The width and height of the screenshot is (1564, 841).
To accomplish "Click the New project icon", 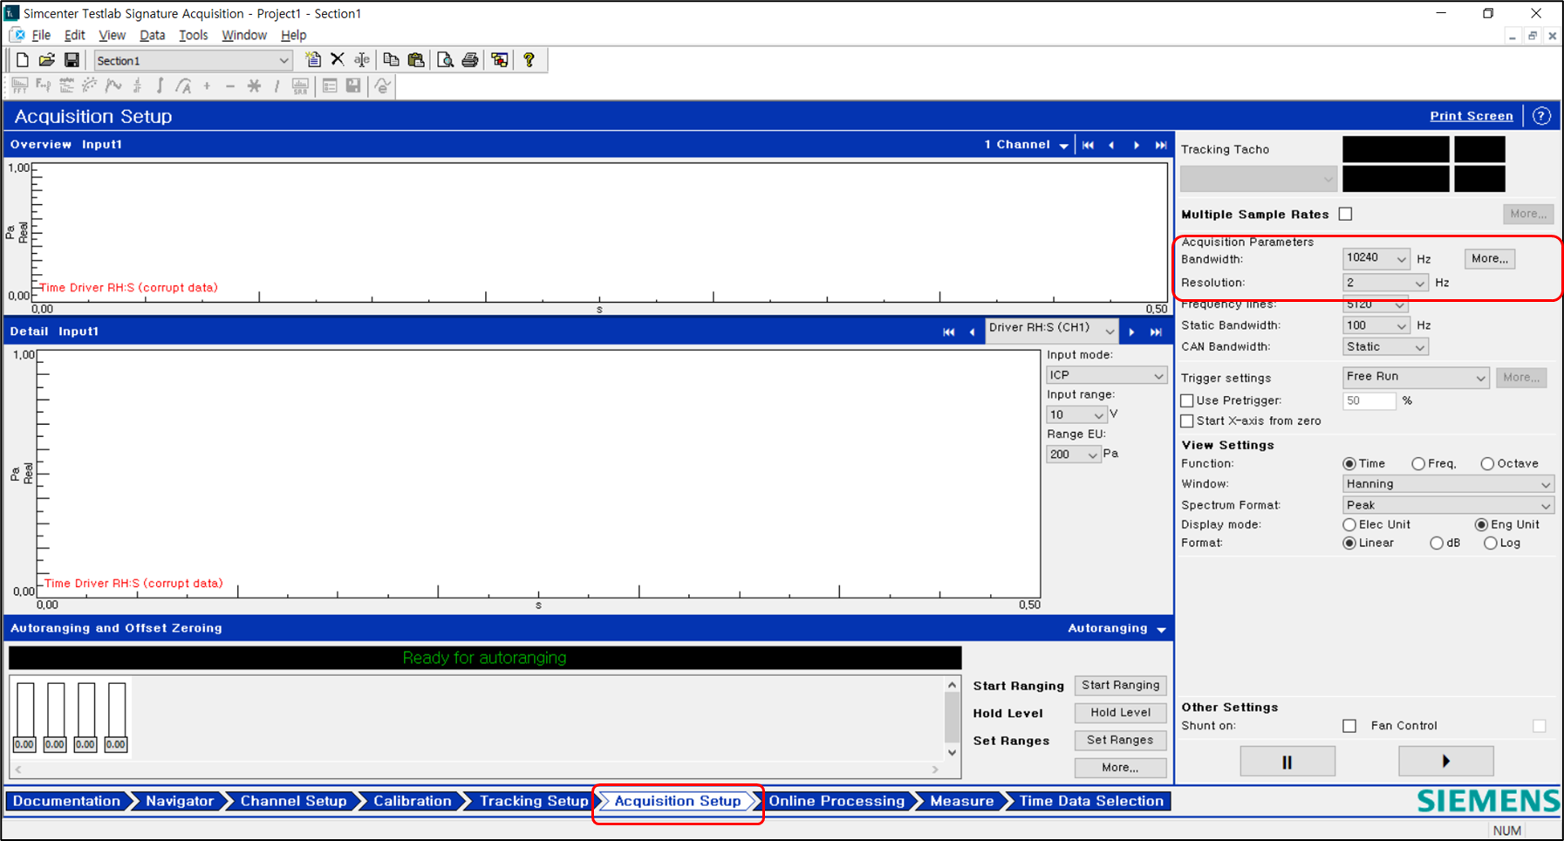I will click(x=23, y=60).
